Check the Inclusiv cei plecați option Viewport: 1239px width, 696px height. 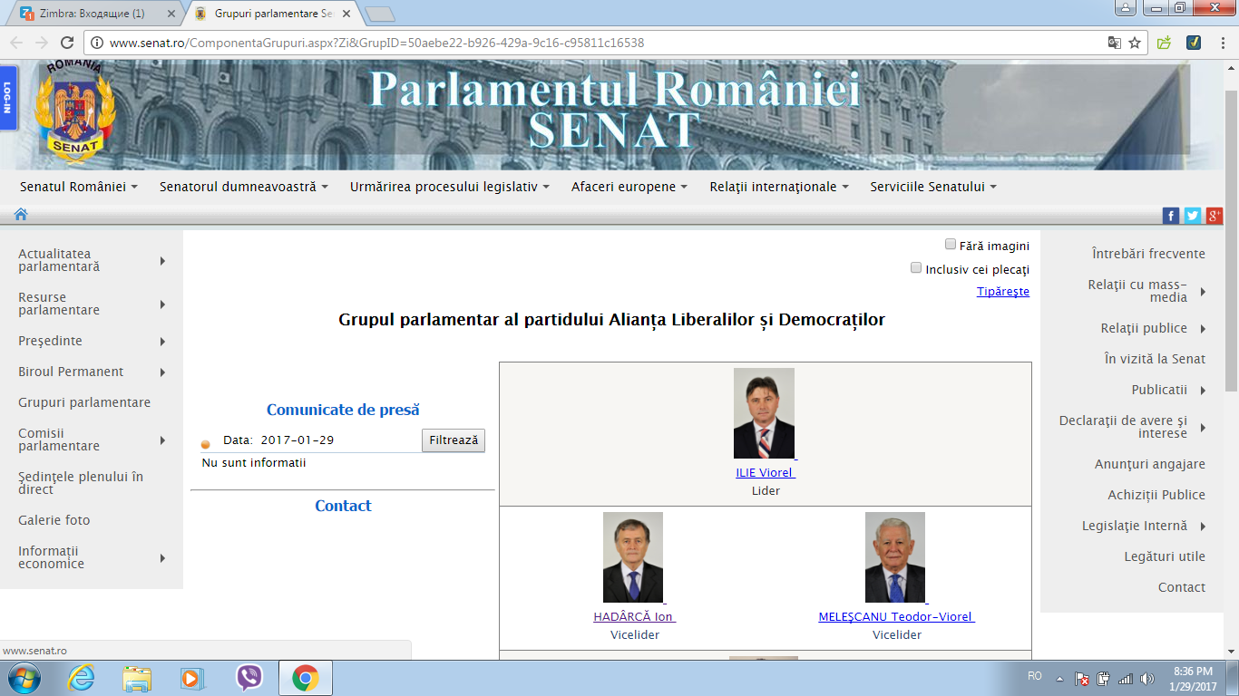(x=916, y=268)
